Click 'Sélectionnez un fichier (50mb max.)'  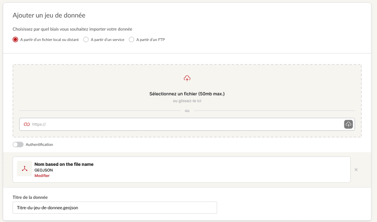coord(187,93)
